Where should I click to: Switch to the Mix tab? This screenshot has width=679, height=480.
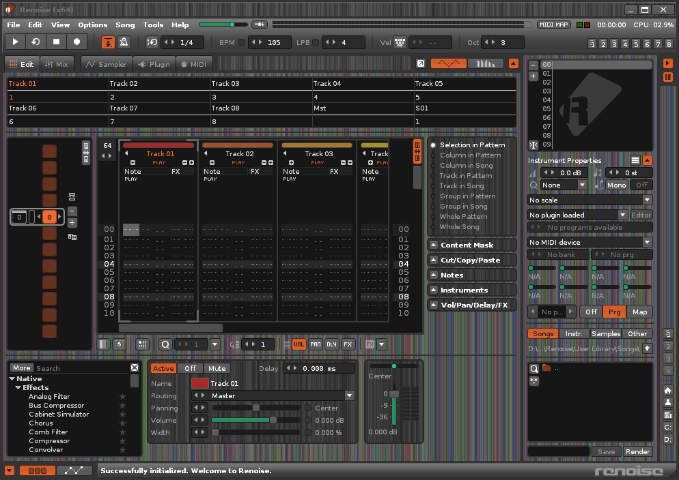56,64
